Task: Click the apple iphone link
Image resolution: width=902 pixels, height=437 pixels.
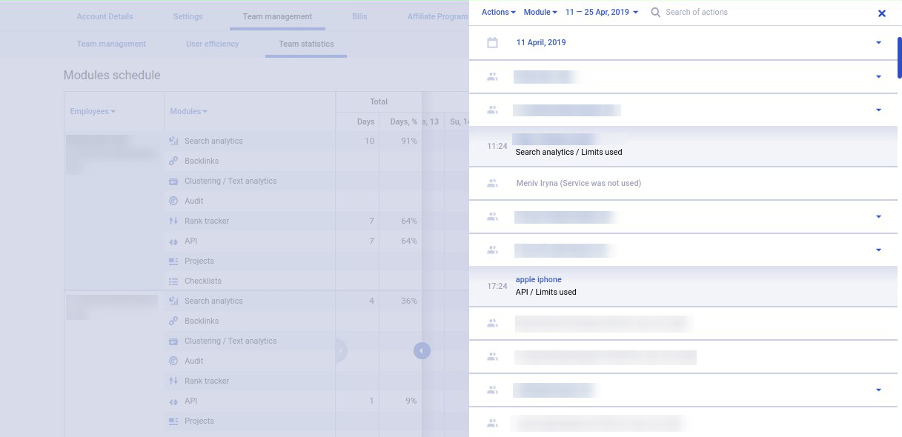Action: point(538,279)
